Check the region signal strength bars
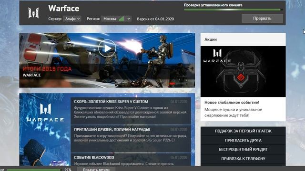Screen dimensions: 305x171 pos(122,19)
